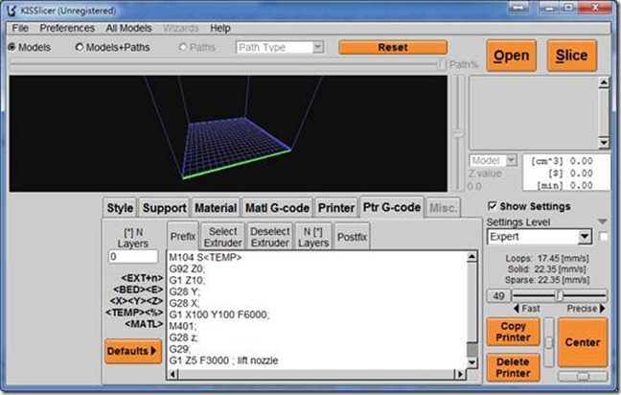Click the <MATL> token label

click(x=144, y=324)
